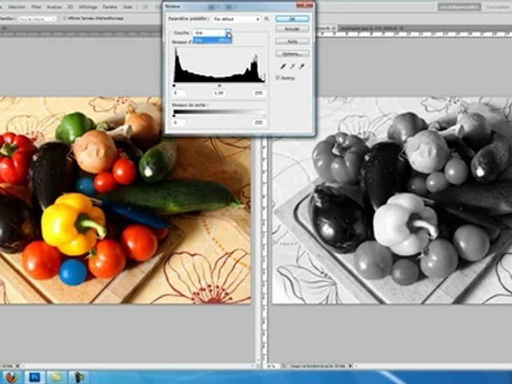Click the white output level slider handle

[x=264, y=116]
